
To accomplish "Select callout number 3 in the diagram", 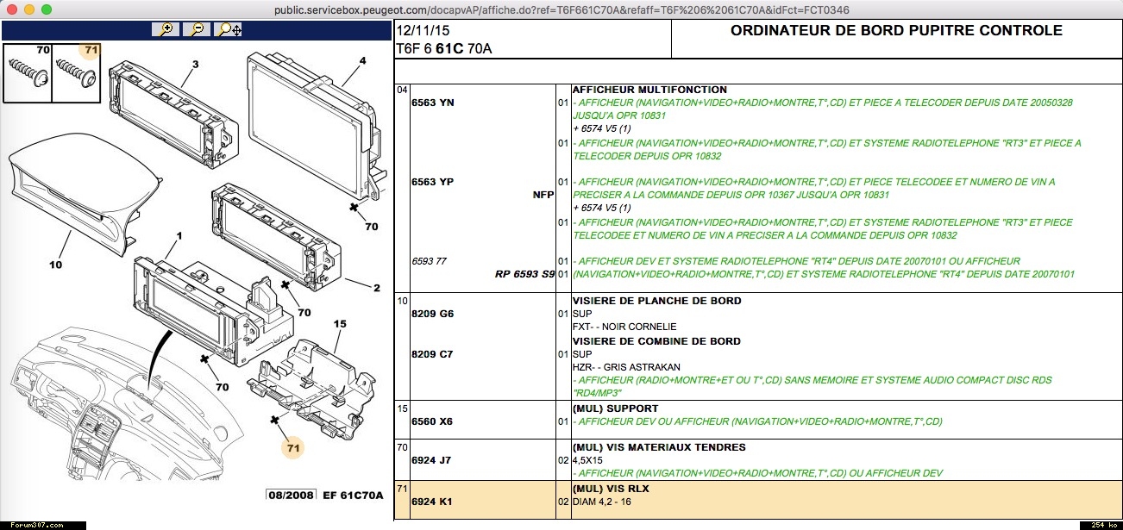I will point(195,65).
